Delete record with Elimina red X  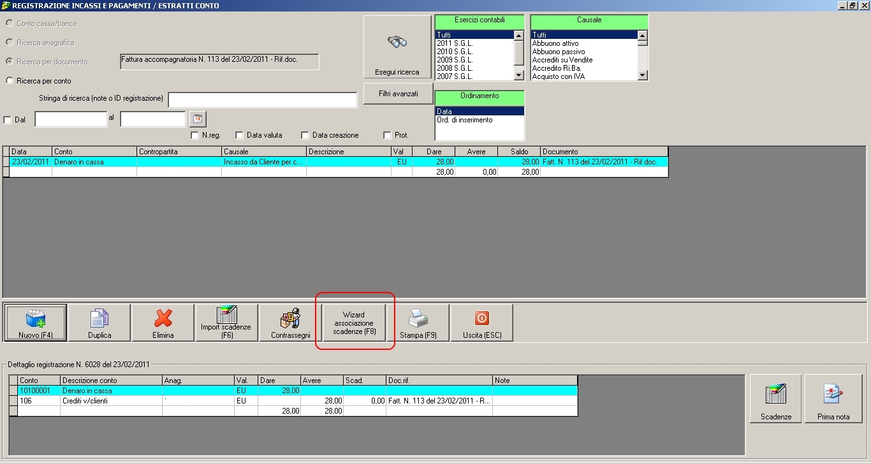coord(163,323)
